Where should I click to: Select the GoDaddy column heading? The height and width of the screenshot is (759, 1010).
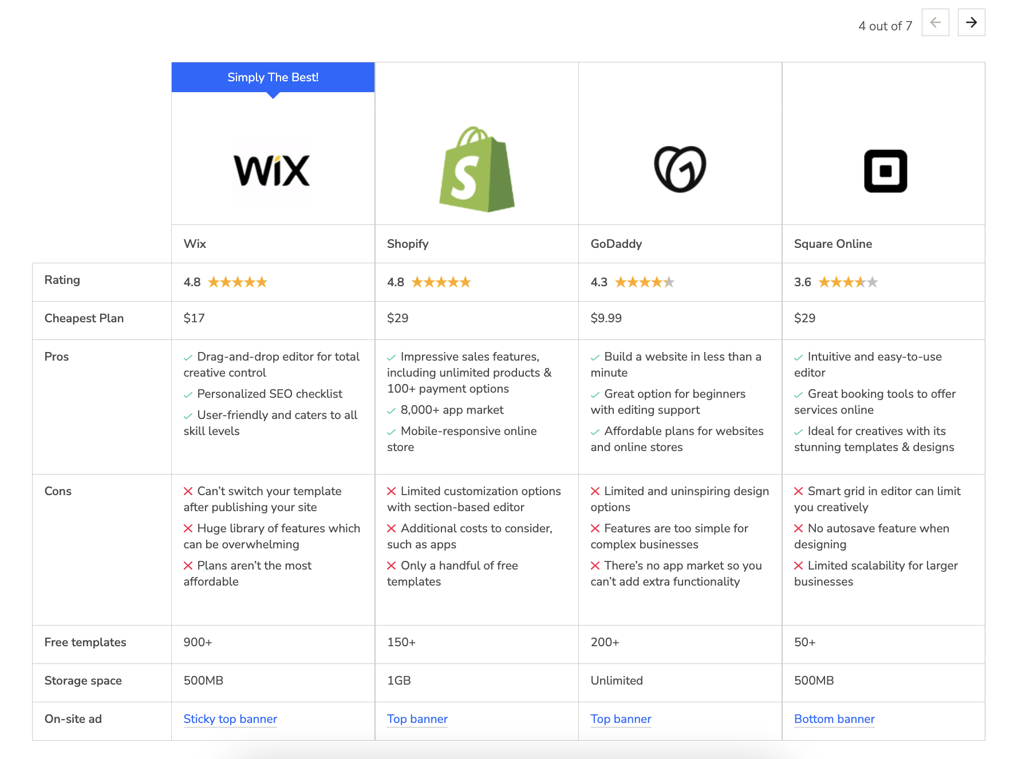616,244
